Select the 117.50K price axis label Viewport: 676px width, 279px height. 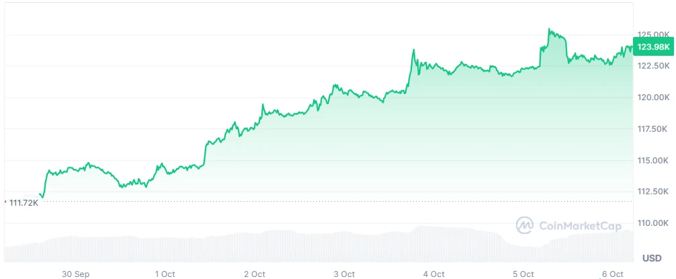coord(652,129)
